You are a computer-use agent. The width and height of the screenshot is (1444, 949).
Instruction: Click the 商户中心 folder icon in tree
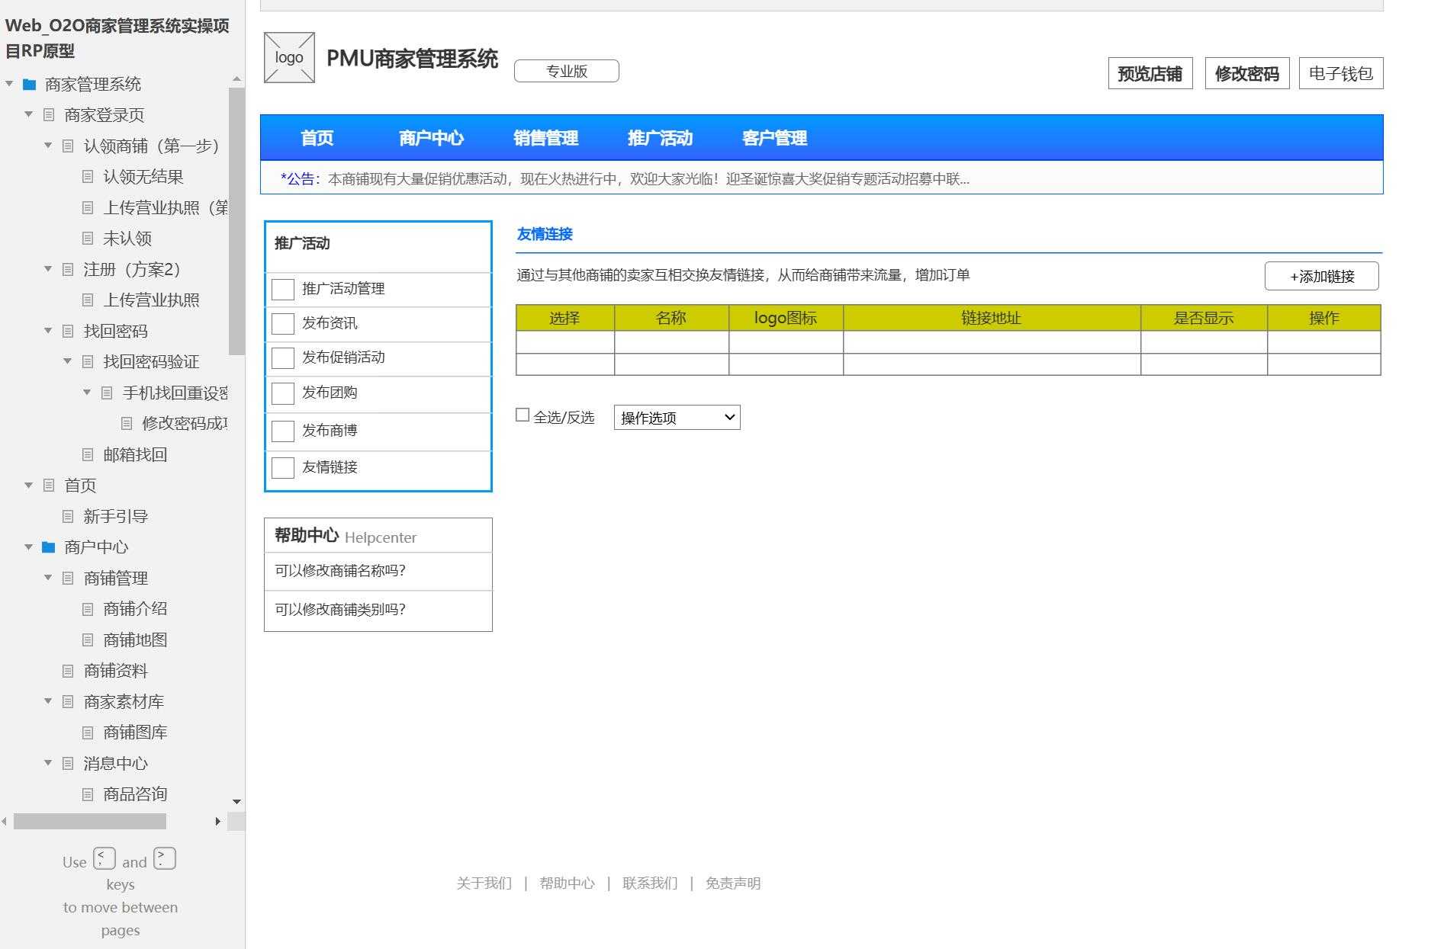tap(49, 547)
